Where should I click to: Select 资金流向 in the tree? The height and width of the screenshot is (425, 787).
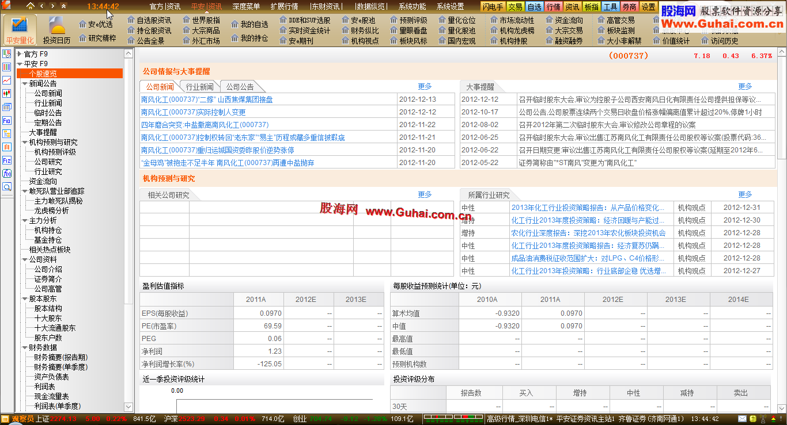tap(43, 181)
